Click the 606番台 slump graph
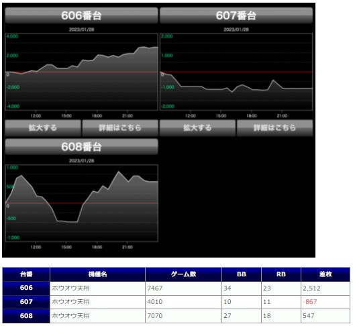Image resolution: width=353 pixels, height=326 pixels. click(x=81, y=72)
